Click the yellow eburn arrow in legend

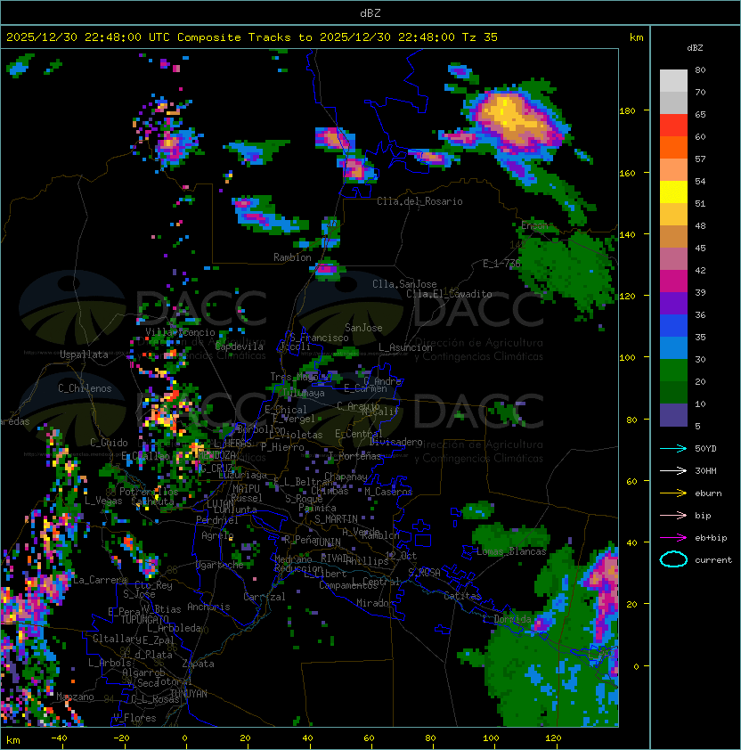tap(673, 493)
